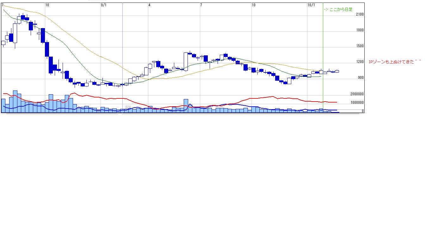
Task: Click the "9/1" date label on time axis
Action: point(104,5)
